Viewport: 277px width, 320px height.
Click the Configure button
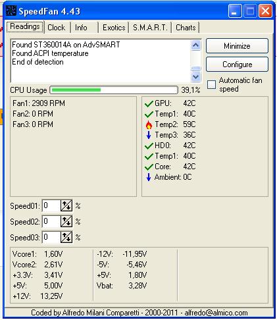click(x=237, y=65)
